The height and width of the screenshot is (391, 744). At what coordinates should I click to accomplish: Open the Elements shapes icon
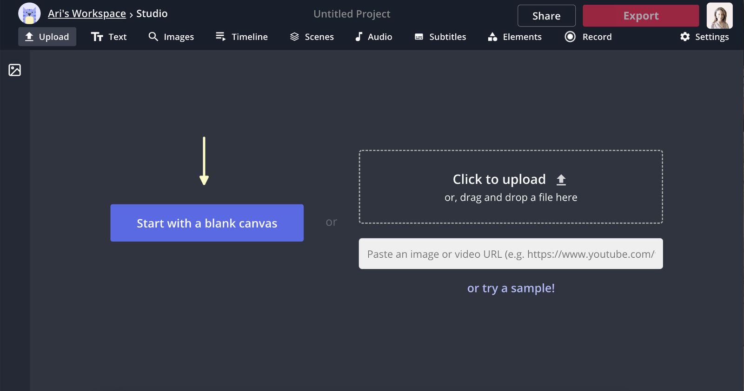point(492,37)
